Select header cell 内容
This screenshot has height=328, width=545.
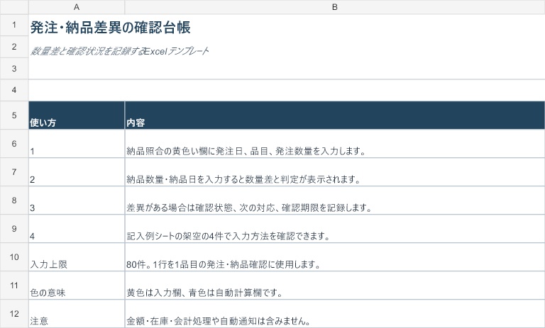point(335,115)
